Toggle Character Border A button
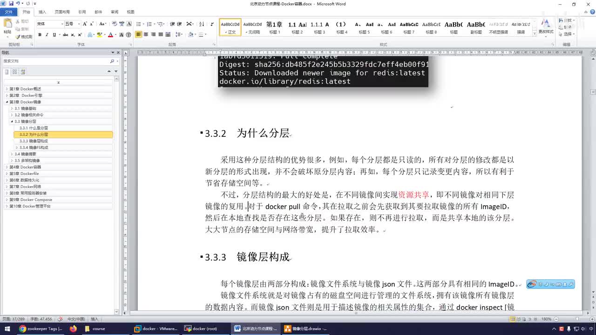Viewport: 596px width, 335px height. (129, 24)
